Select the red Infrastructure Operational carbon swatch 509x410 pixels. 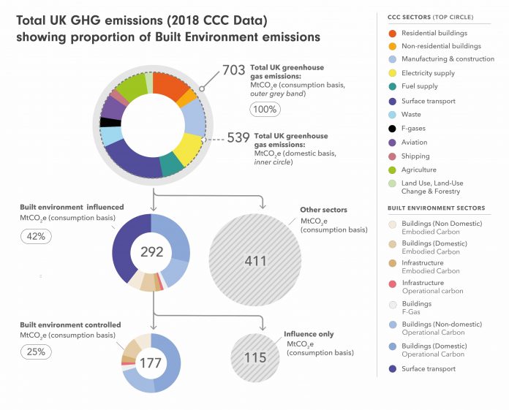coord(393,286)
